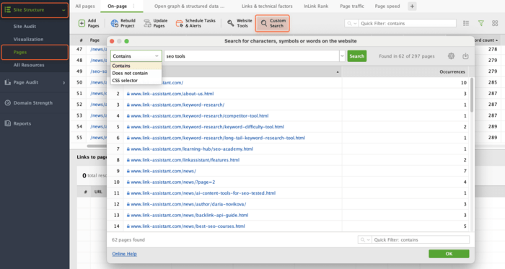Viewport: 505px width, 269px height.
Task: Click the main toolbar Quick Filter field
Action: point(408,23)
